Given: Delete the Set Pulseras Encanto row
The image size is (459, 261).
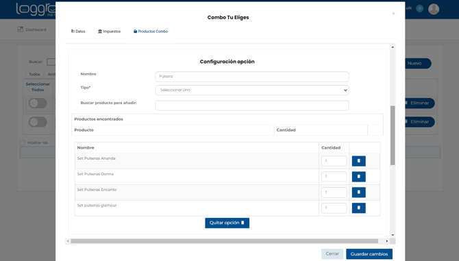Looking at the screenshot, I should tap(358, 192).
